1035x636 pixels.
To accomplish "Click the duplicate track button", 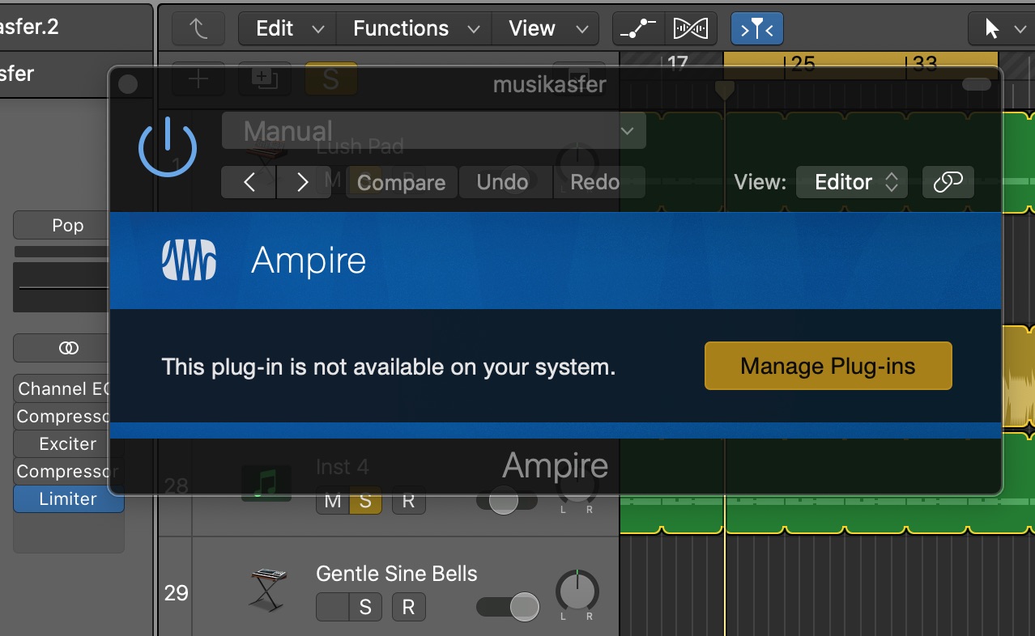I will pos(264,78).
